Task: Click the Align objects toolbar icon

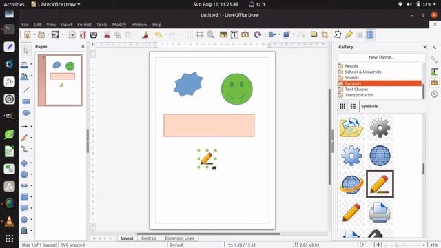Action: 271,34
